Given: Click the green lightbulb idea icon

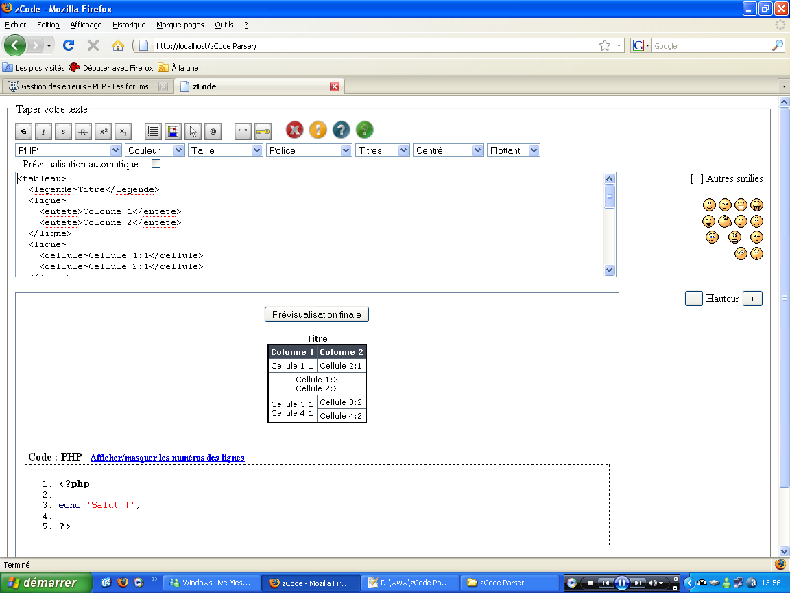Looking at the screenshot, I should tap(364, 130).
